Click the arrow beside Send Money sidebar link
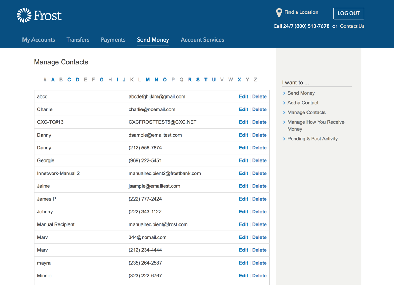This screenshot has width=394, height=285. (284, 93)
